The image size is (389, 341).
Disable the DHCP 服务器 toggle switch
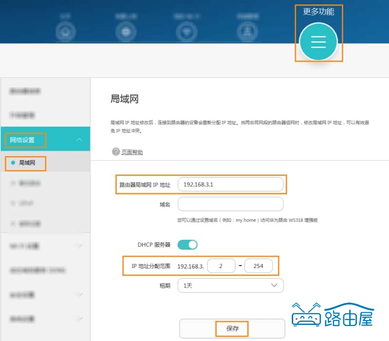pos(186,245)
